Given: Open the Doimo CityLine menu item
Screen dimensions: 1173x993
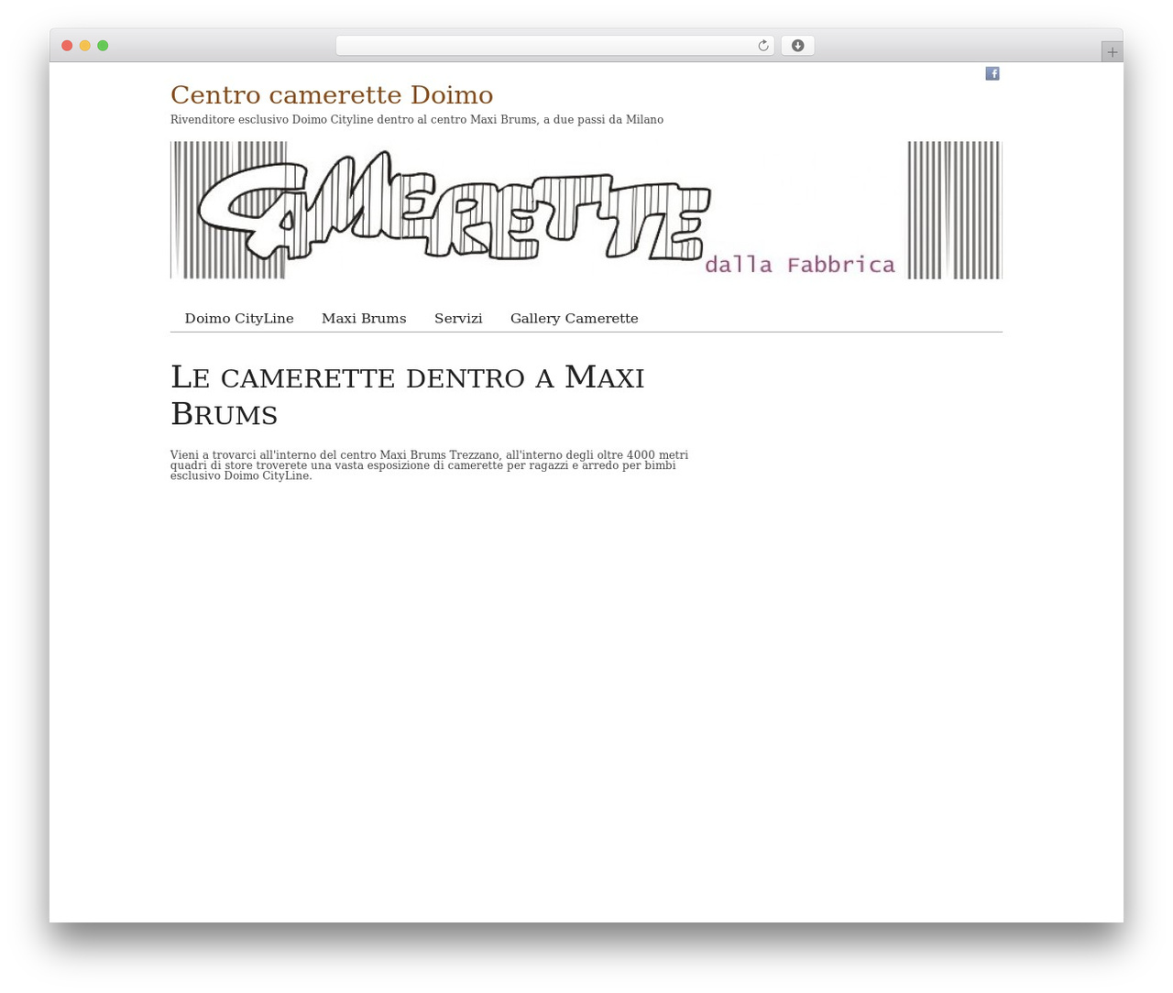Looking at the screenshot, I should 239,319.
